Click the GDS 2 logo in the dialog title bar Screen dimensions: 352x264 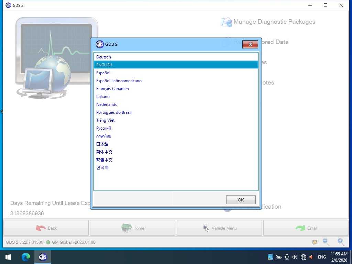100,44
